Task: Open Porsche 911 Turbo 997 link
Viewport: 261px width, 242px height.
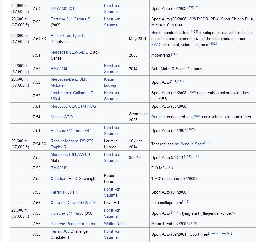Action: point(71,130)
